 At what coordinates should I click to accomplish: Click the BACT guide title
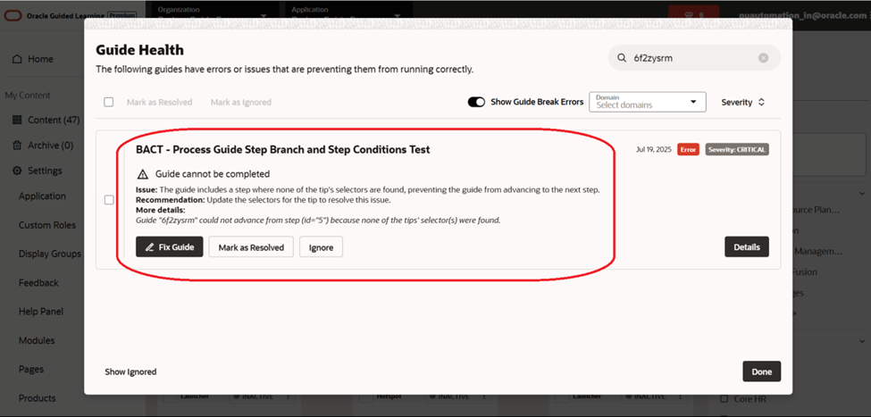pyautogui.click(x=283, y=149)
